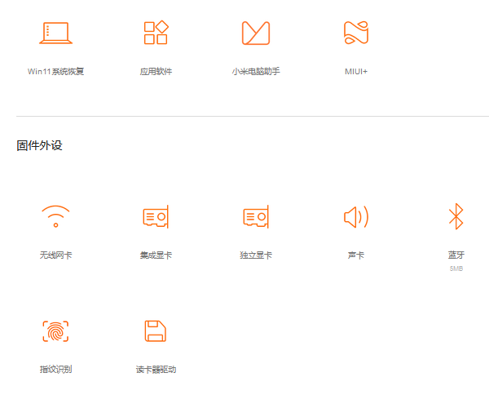This screenshot has height=395, width=489.
Task: Click the MIUI+ icon
Action: coord(356,33)
